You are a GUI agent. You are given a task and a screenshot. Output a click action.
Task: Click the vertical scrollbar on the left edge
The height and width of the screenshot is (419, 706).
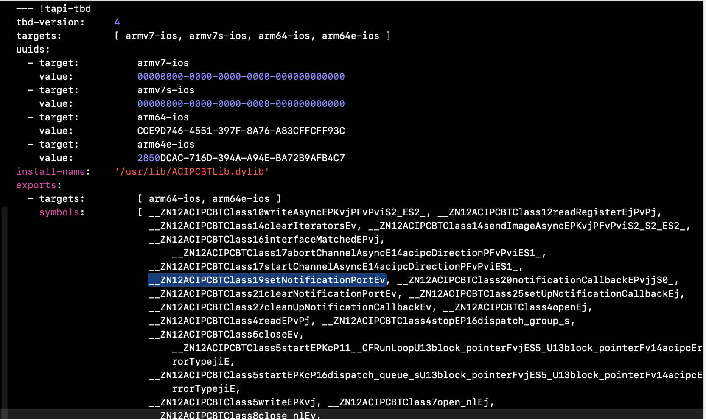(x=4, y=312)
